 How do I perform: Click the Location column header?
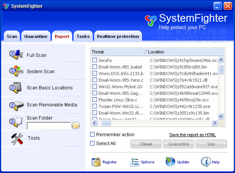pyautogui.click(x=185, y=52)
